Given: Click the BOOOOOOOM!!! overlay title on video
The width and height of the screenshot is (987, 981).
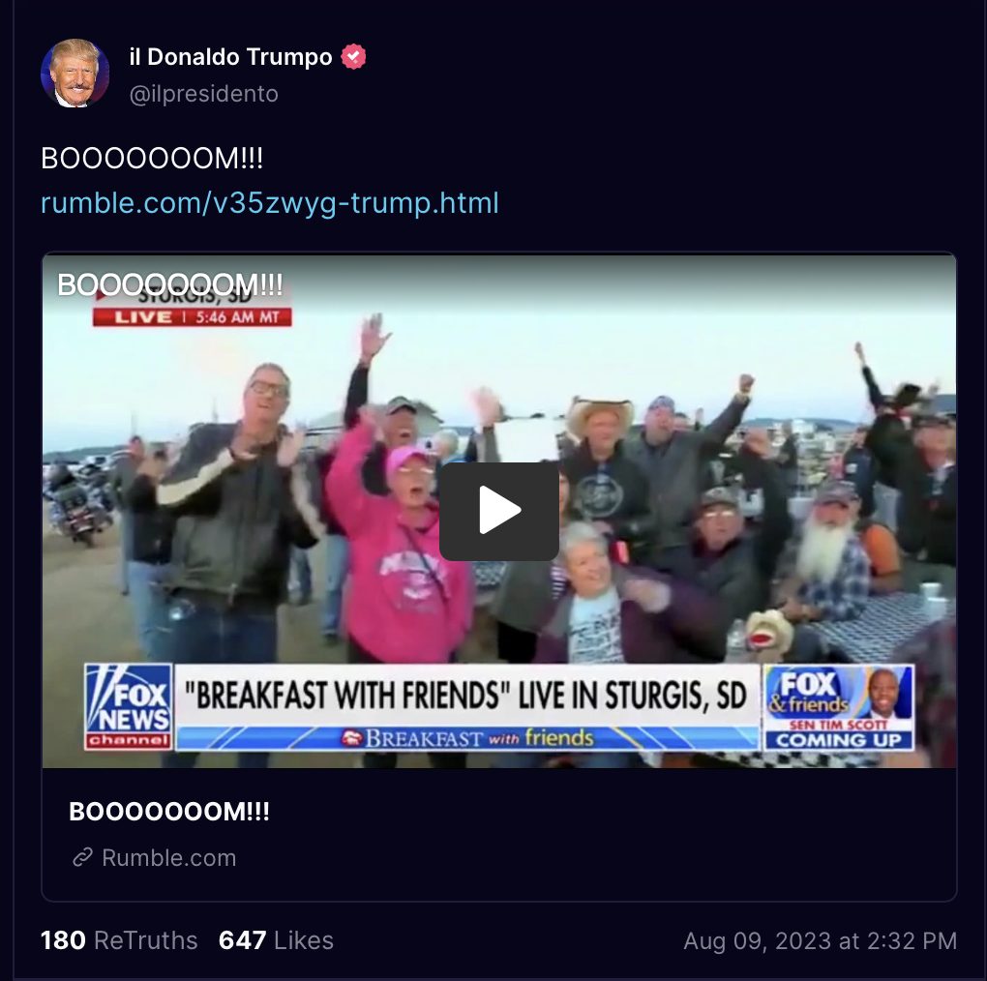Looking at the screenshot, I should 170,284.
